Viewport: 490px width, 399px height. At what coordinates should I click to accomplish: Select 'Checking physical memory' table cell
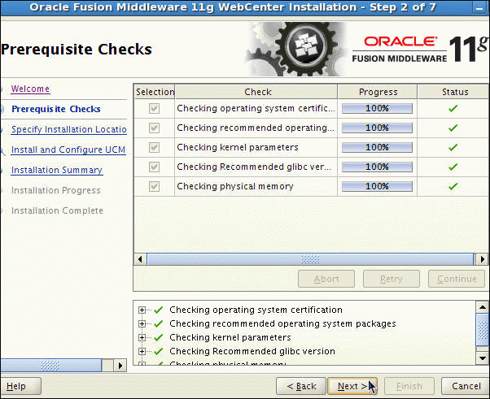click(256, 186)
